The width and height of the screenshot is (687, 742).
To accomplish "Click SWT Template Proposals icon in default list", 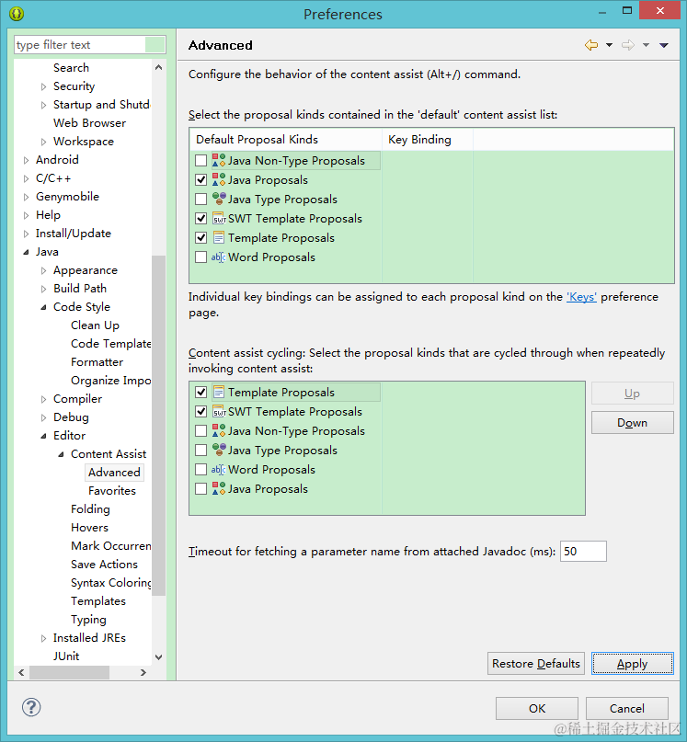I will pos(219,218).
